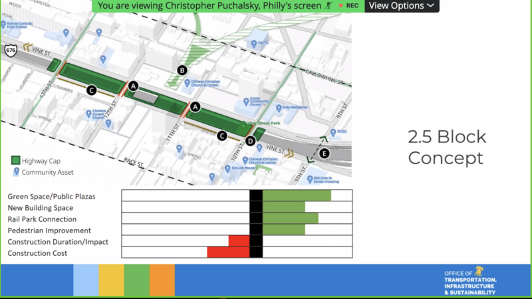Click the Holy Redeemer pin

click(279, 108)
